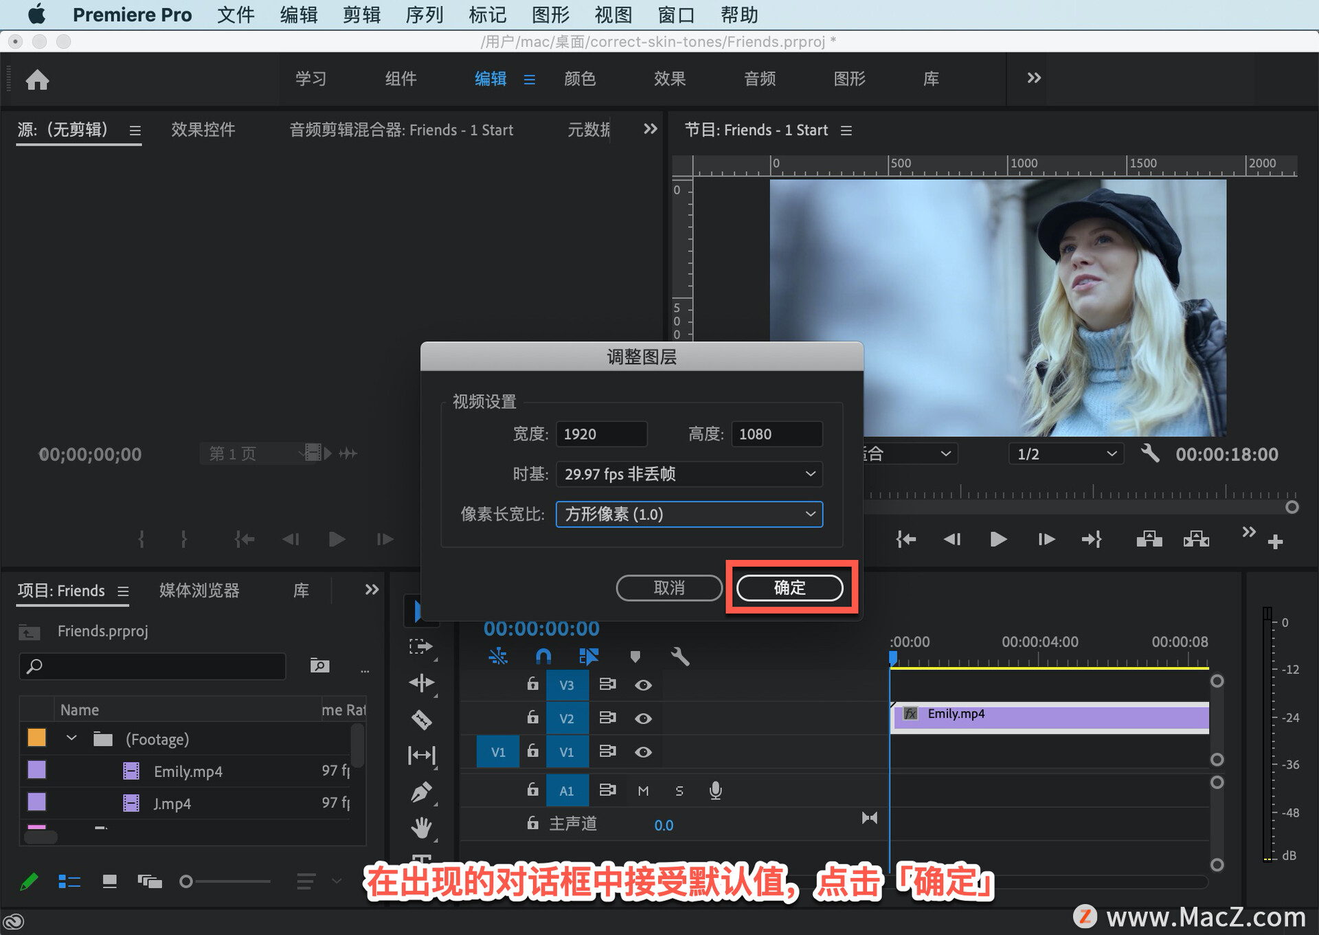Click the 取消 button in the dialog

click(x=668, y=587)
